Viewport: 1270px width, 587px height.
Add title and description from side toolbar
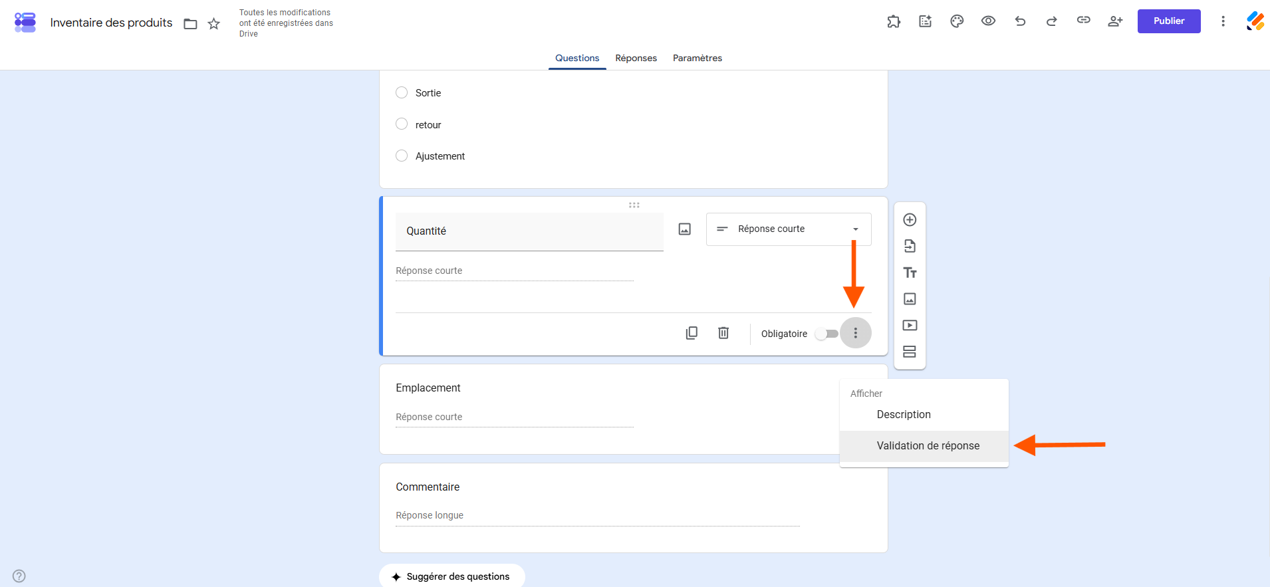coord(910,273)
